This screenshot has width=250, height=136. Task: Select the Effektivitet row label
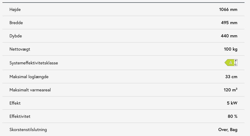coord(20,116)
